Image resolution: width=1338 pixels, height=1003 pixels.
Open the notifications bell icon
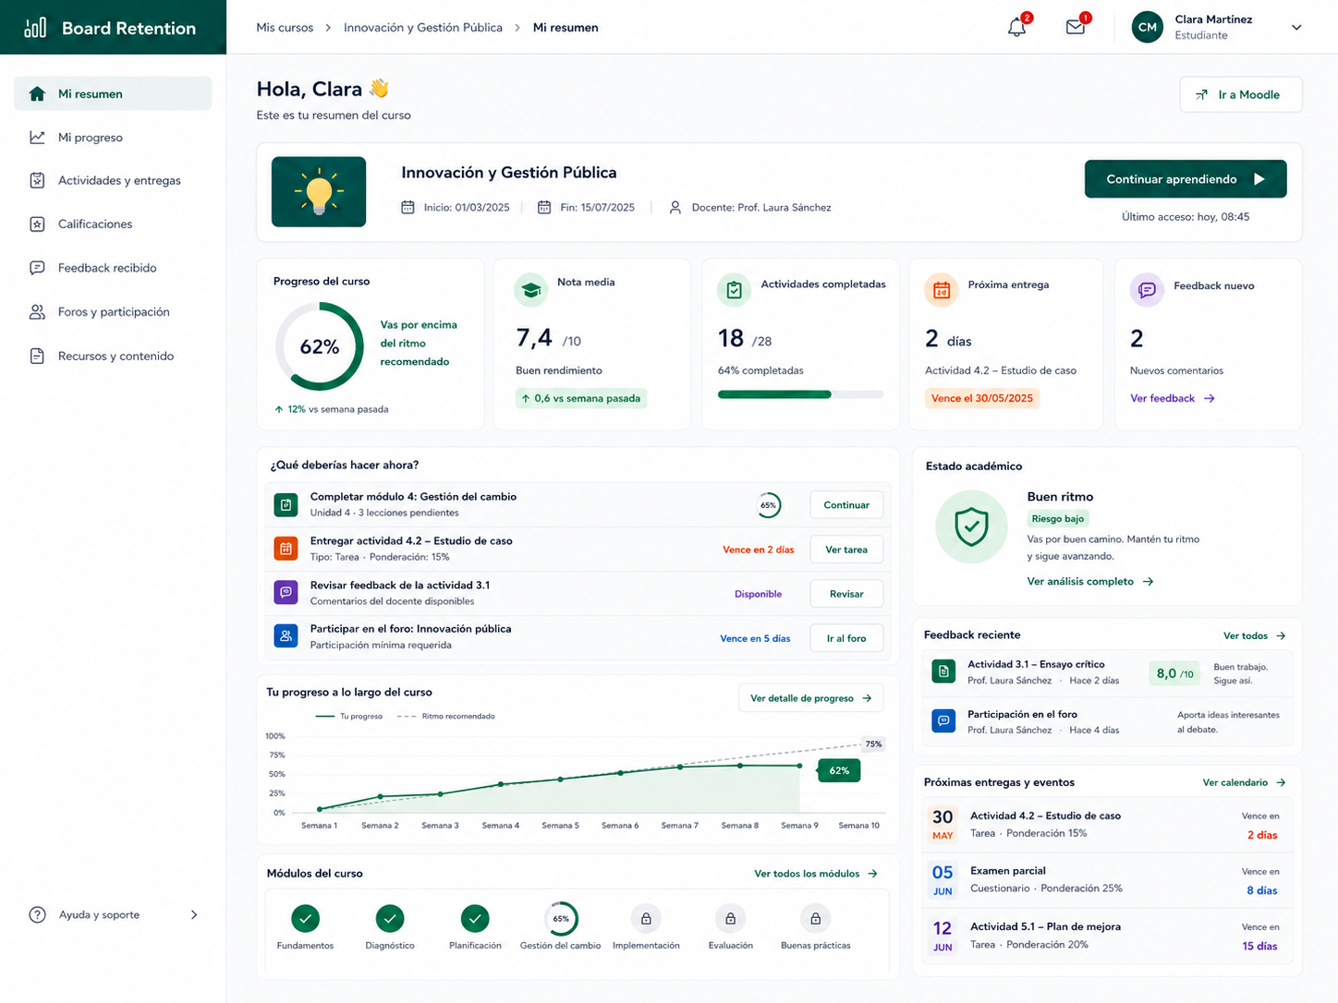click(x=1016, y=28)
